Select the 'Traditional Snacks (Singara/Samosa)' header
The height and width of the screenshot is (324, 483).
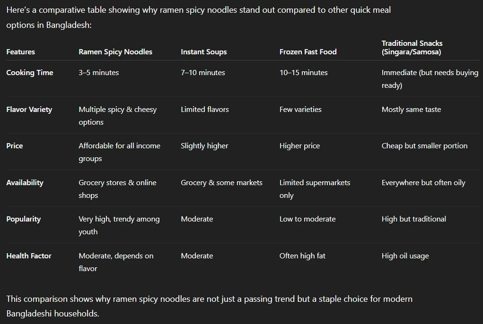coord(412,48)
